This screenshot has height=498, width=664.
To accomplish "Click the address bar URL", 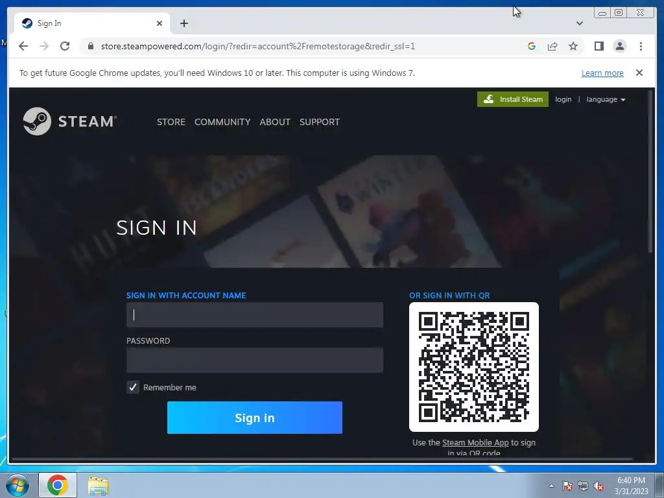I will tap(258, 46).
